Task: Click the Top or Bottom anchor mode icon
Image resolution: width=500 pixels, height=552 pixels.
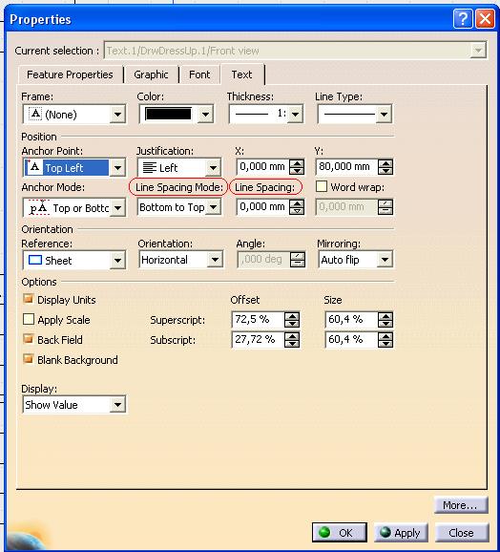Action: coord(39,207)
